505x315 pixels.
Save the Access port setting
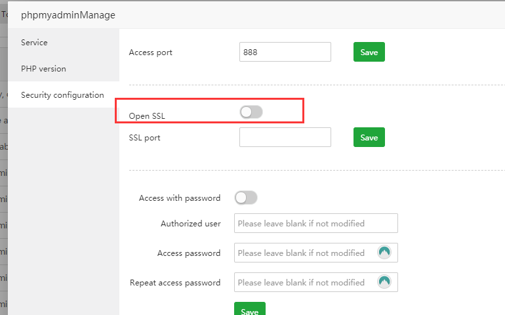(x=369, y=52)
